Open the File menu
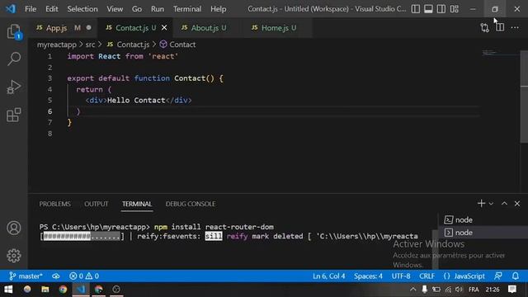528x297 pixels. pyautogui.click(x=31, y=9)
